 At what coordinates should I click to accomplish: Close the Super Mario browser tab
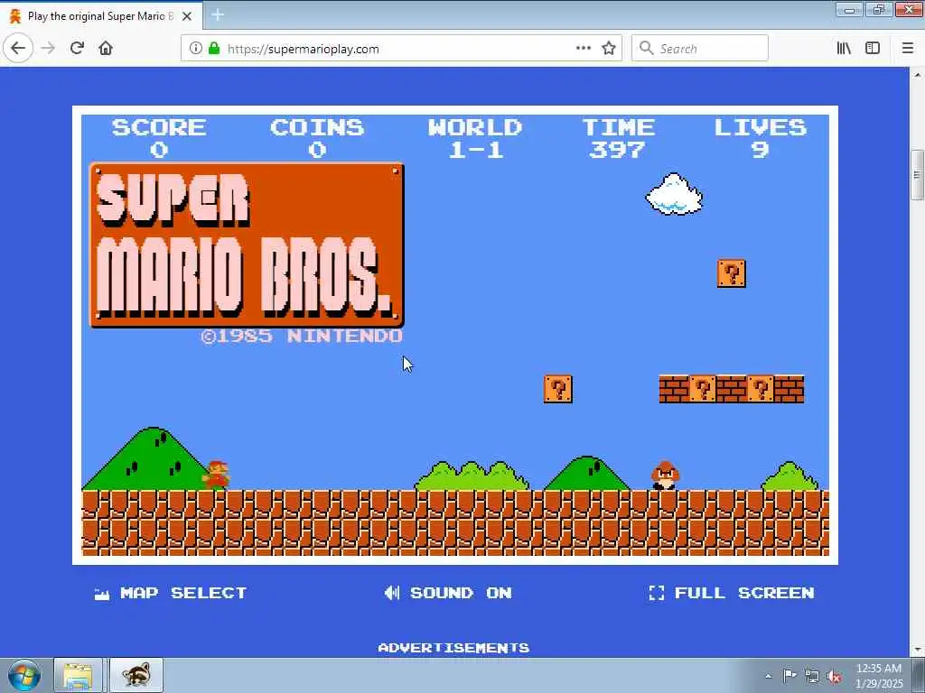pyautogui.click(x=187, y=16)
